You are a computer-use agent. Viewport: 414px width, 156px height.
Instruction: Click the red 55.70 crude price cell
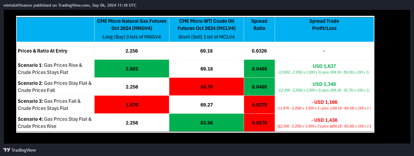[206, 87]
